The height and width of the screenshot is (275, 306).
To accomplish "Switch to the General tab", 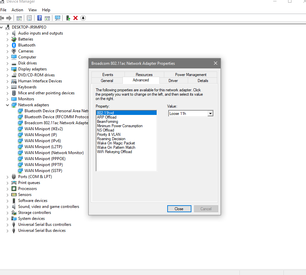I will click(107, 81).
